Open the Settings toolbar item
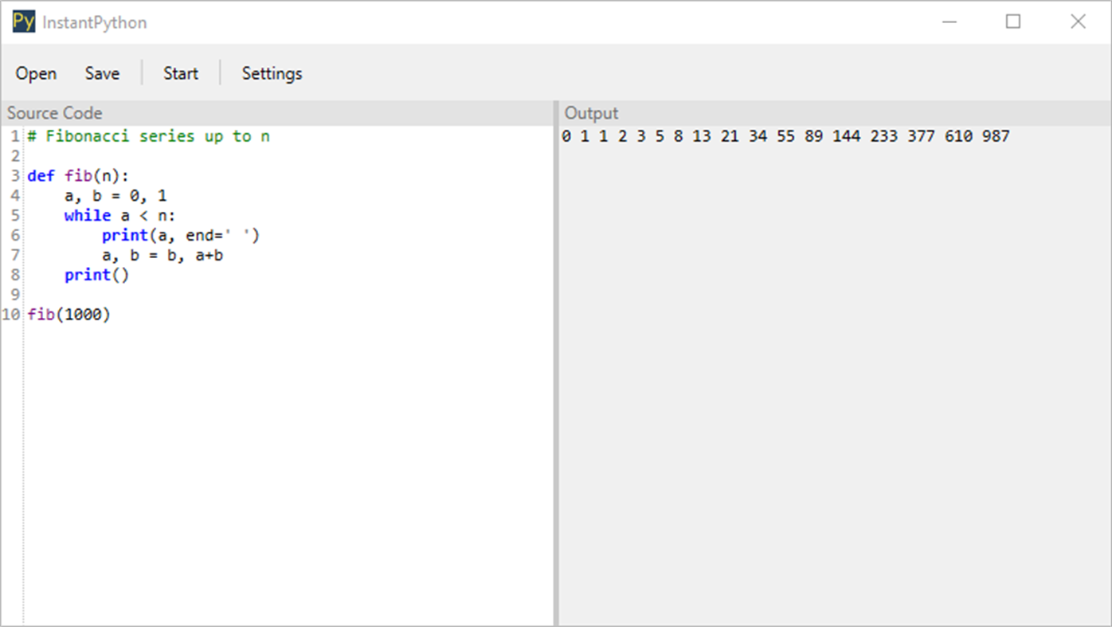The height and width of the screenshot is (627, 1112). (272, 73)
